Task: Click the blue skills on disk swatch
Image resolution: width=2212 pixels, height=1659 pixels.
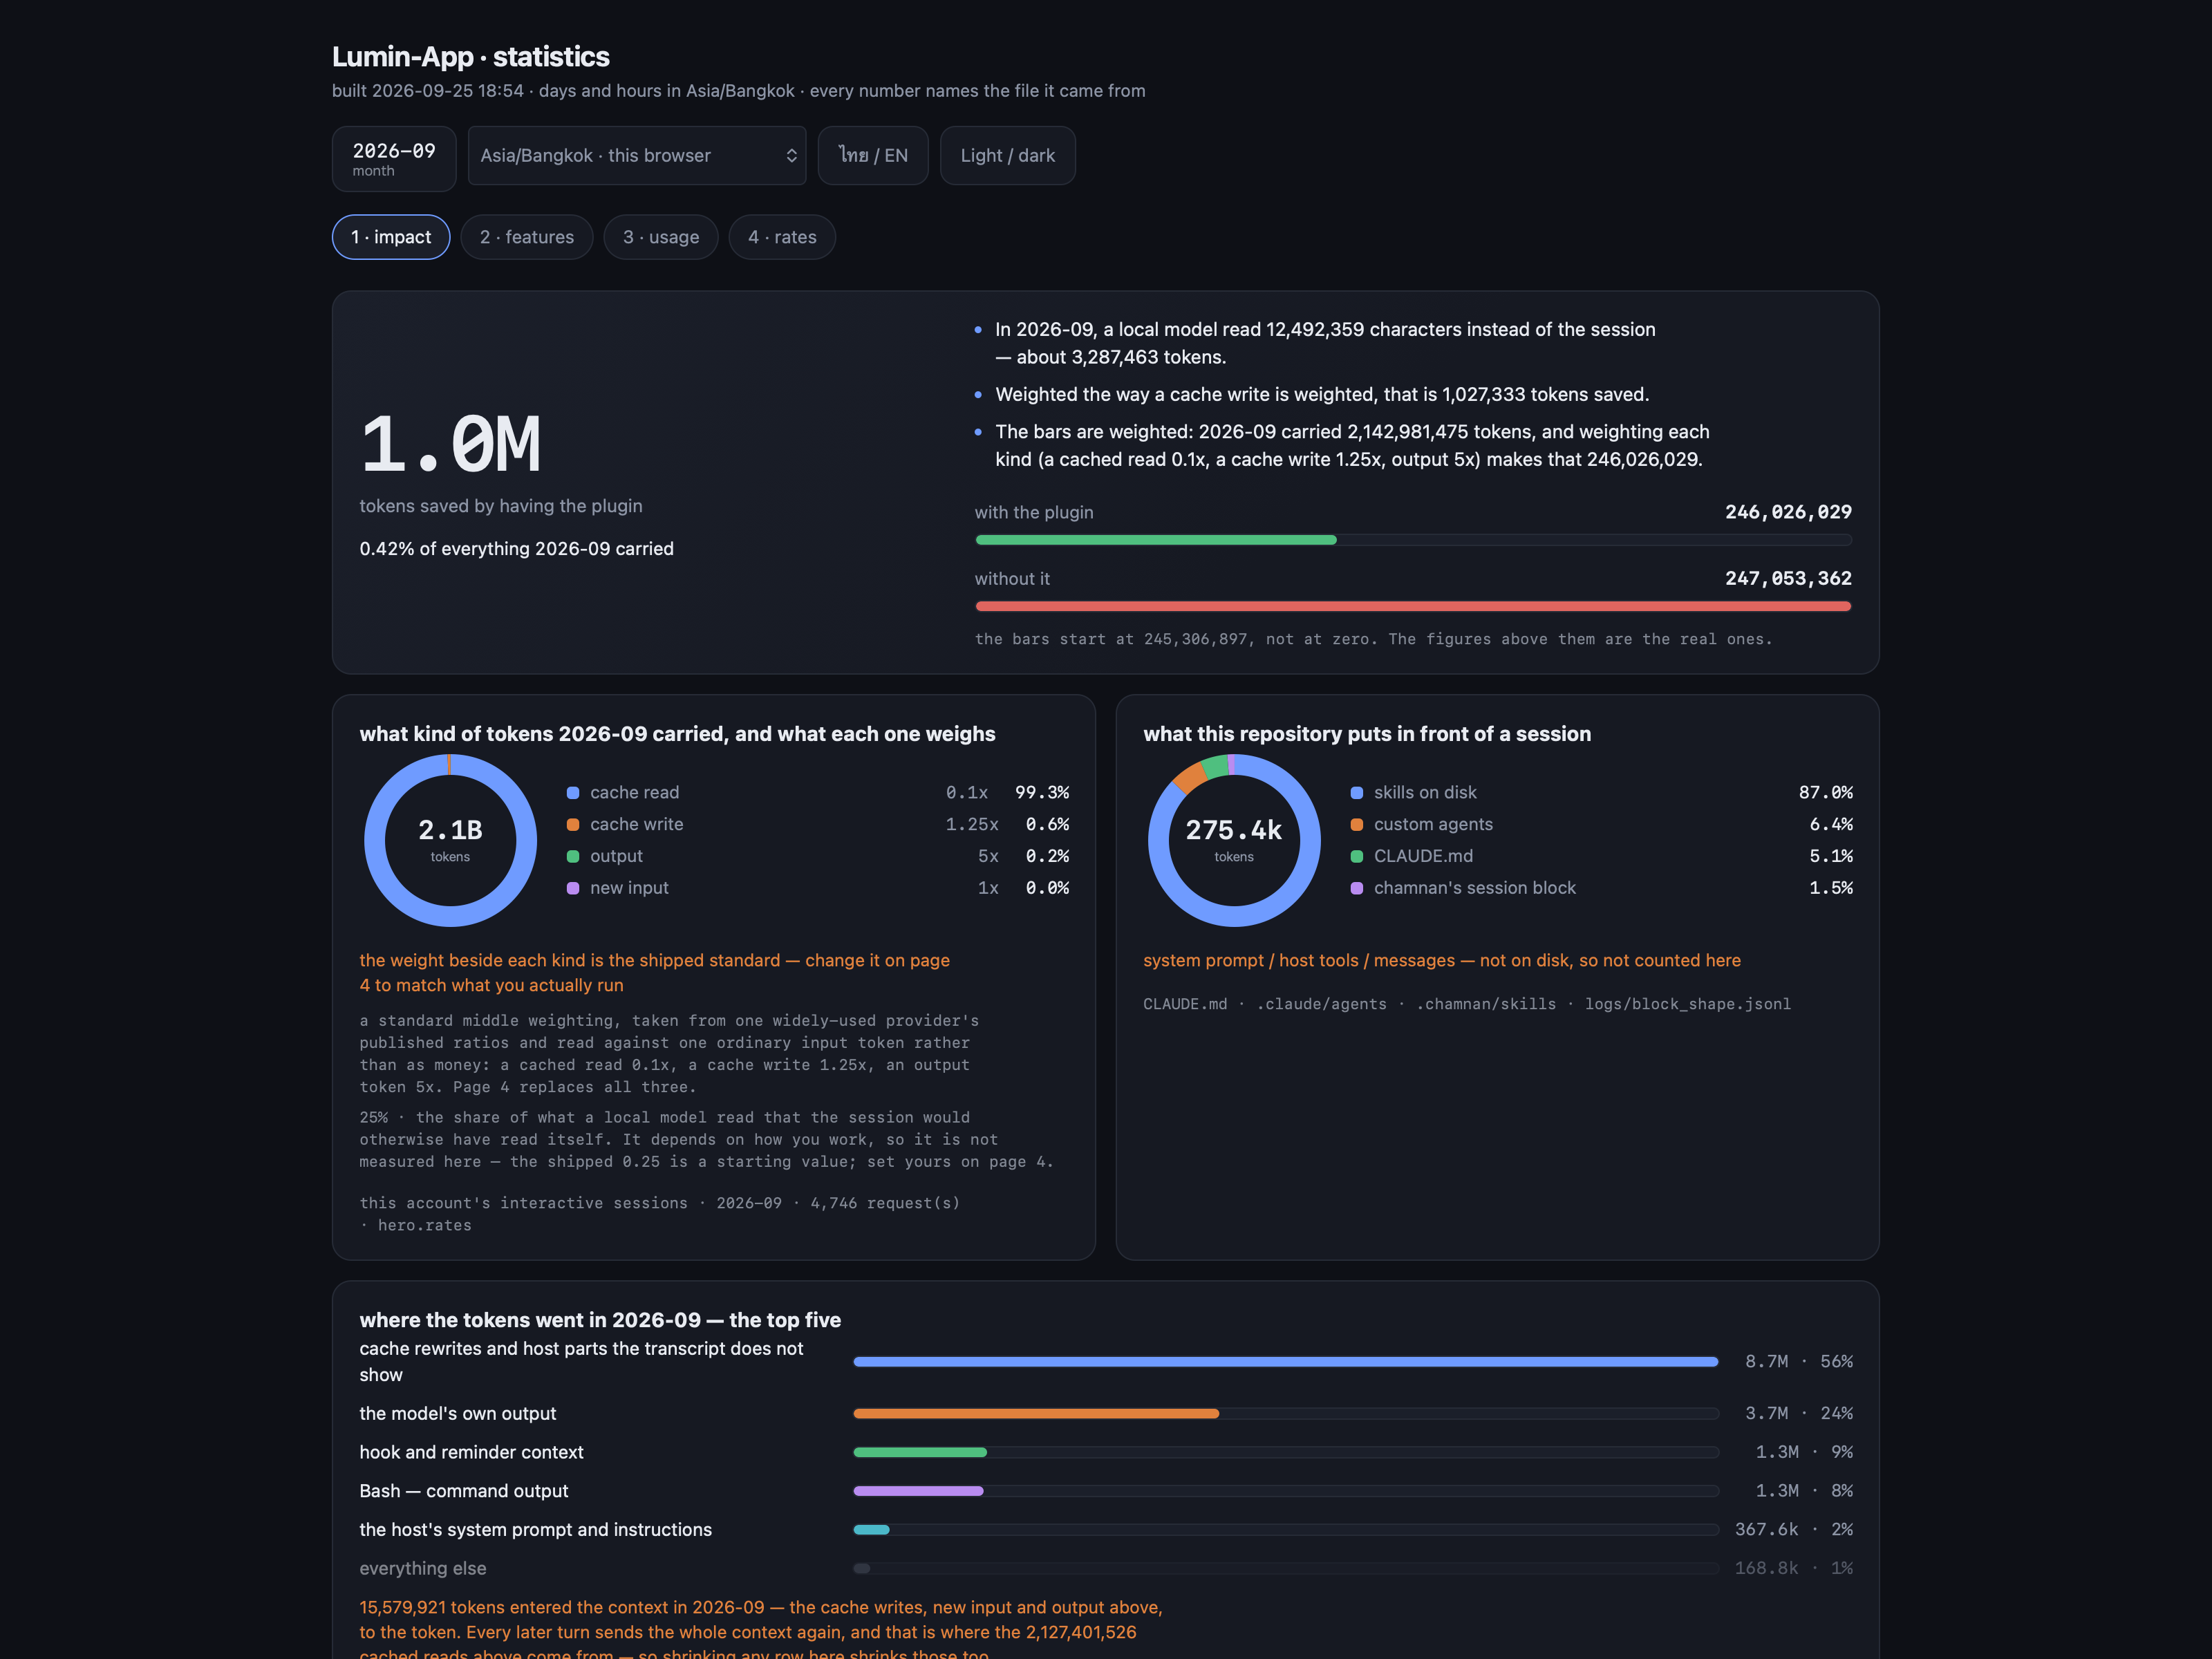Action: [x=1357, y=793]
